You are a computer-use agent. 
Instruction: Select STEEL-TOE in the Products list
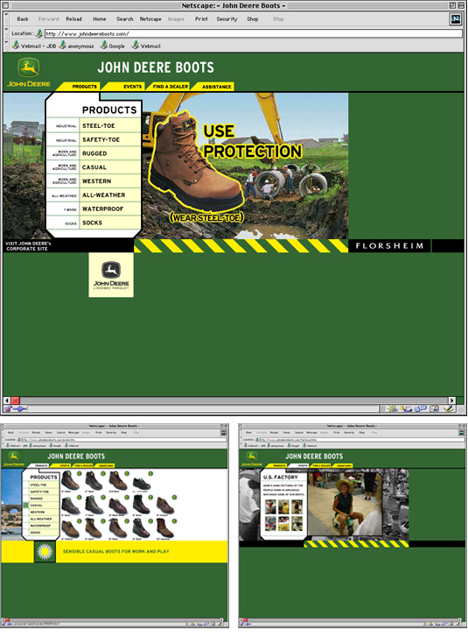pos(99,126)
